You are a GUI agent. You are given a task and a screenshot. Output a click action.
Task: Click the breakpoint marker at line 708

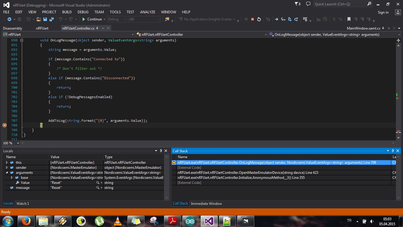[x=4, y=125]
